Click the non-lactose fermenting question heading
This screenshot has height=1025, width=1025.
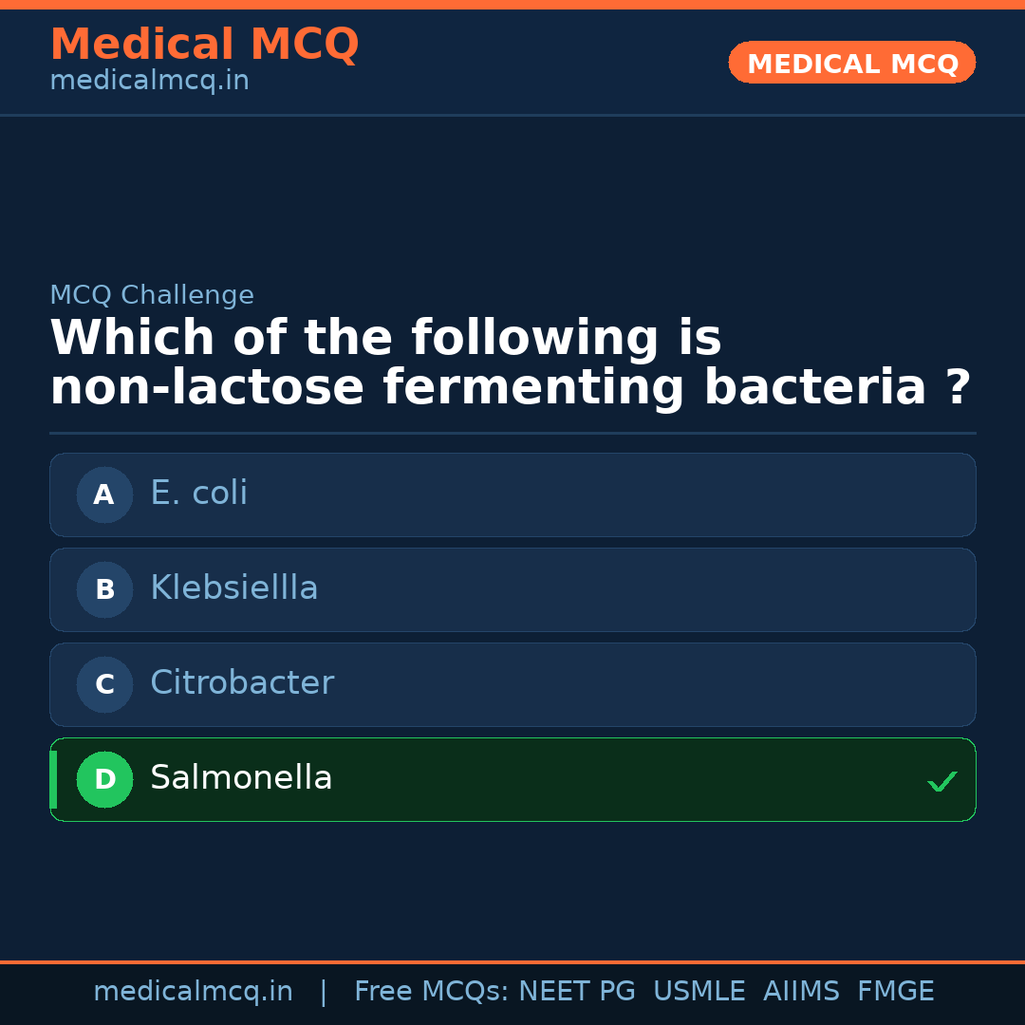coord(511,363)
